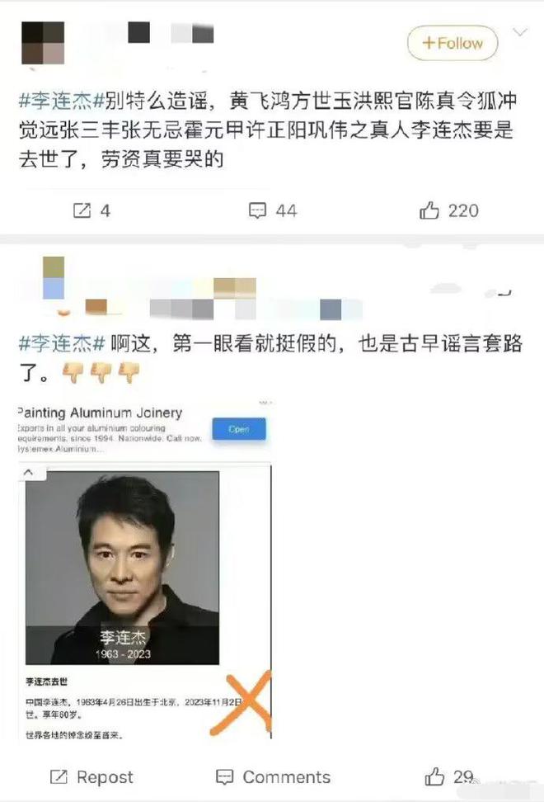Like the second post with 29 likes

[x=434, y=776]
